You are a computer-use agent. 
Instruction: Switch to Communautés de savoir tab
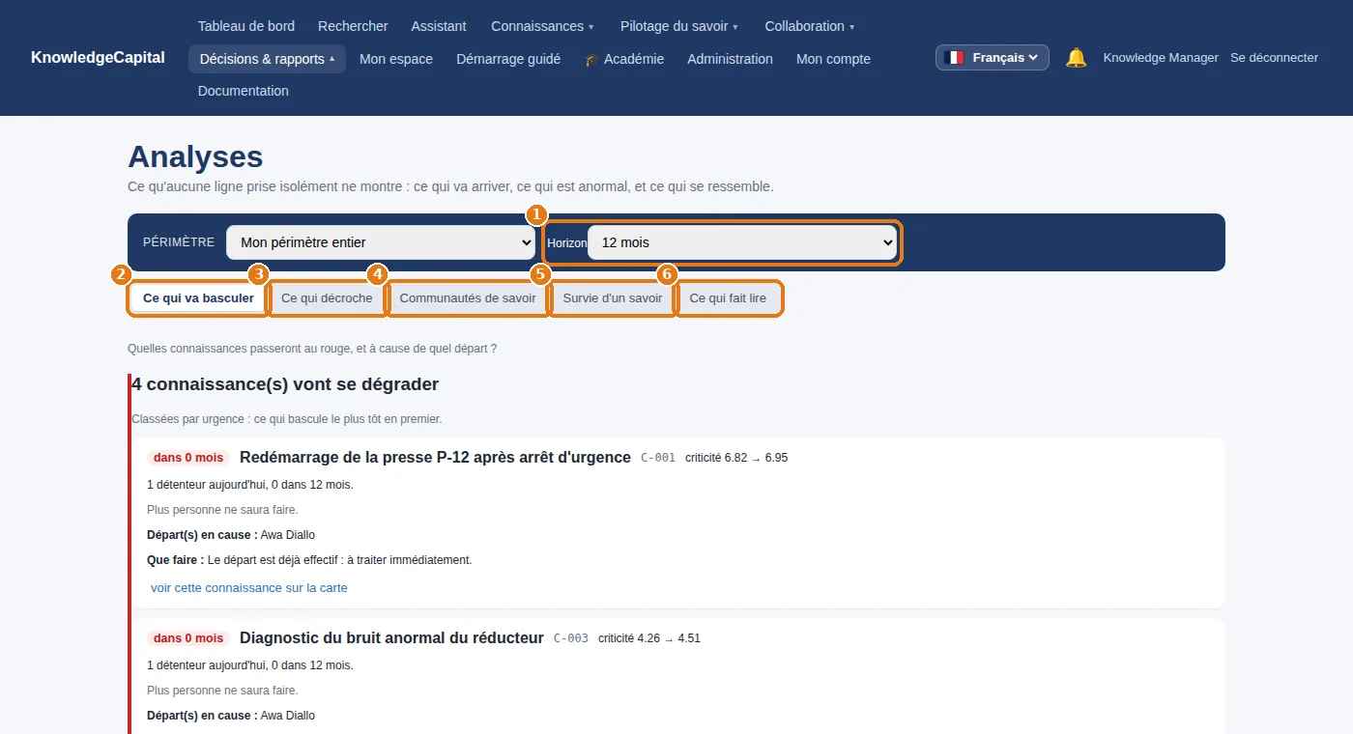[x=468, y=298]
